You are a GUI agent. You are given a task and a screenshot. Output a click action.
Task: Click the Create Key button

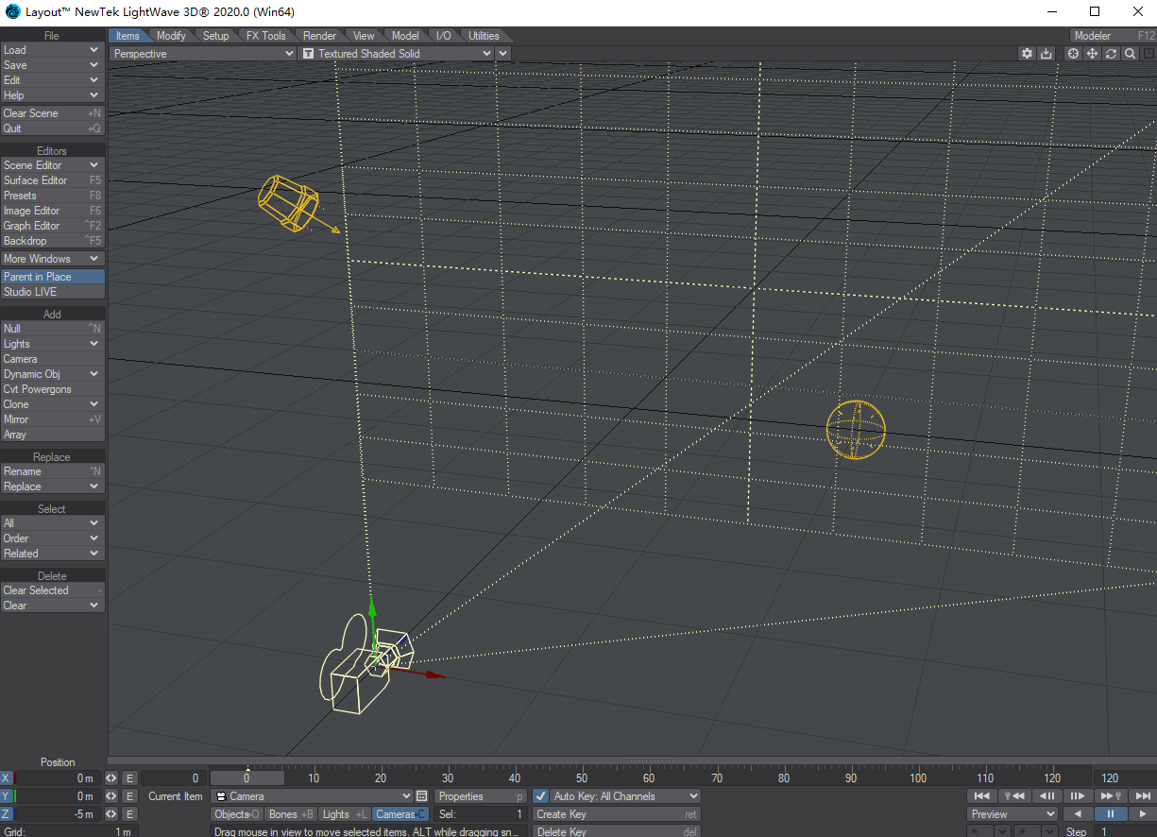click(616, 814)
